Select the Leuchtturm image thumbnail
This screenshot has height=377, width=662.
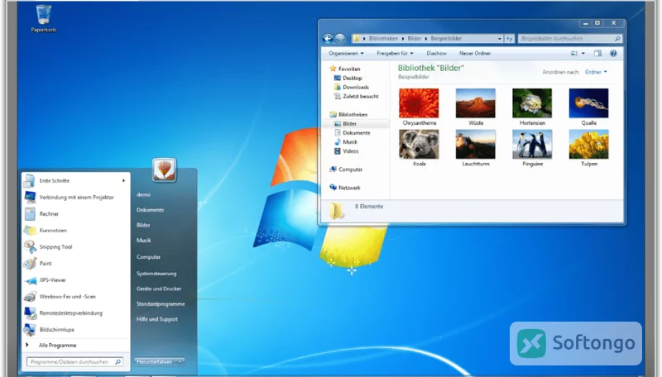[475, 144]
